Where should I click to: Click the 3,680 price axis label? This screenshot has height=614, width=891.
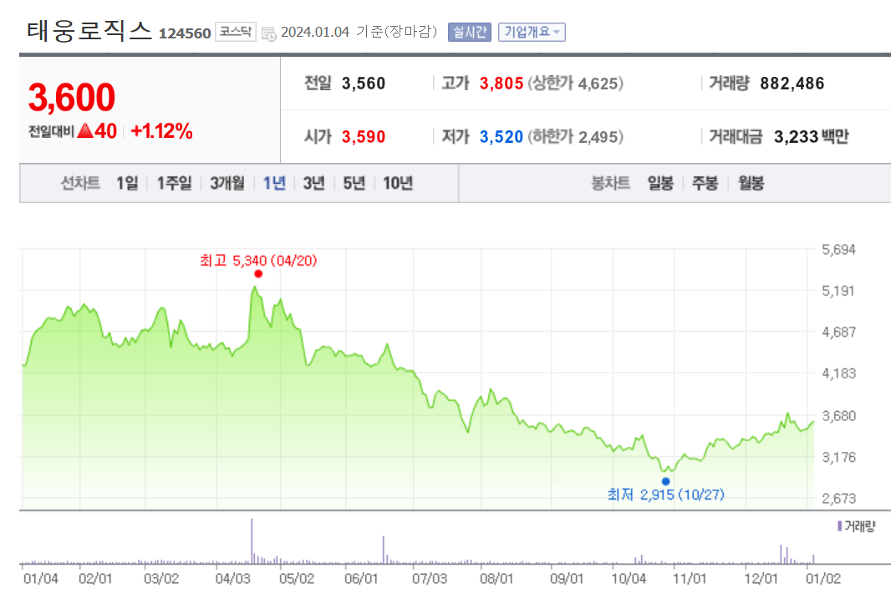[x=838, y=416]
